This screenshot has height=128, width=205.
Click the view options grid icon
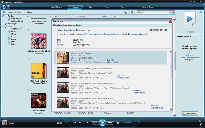tap(132, 12)
